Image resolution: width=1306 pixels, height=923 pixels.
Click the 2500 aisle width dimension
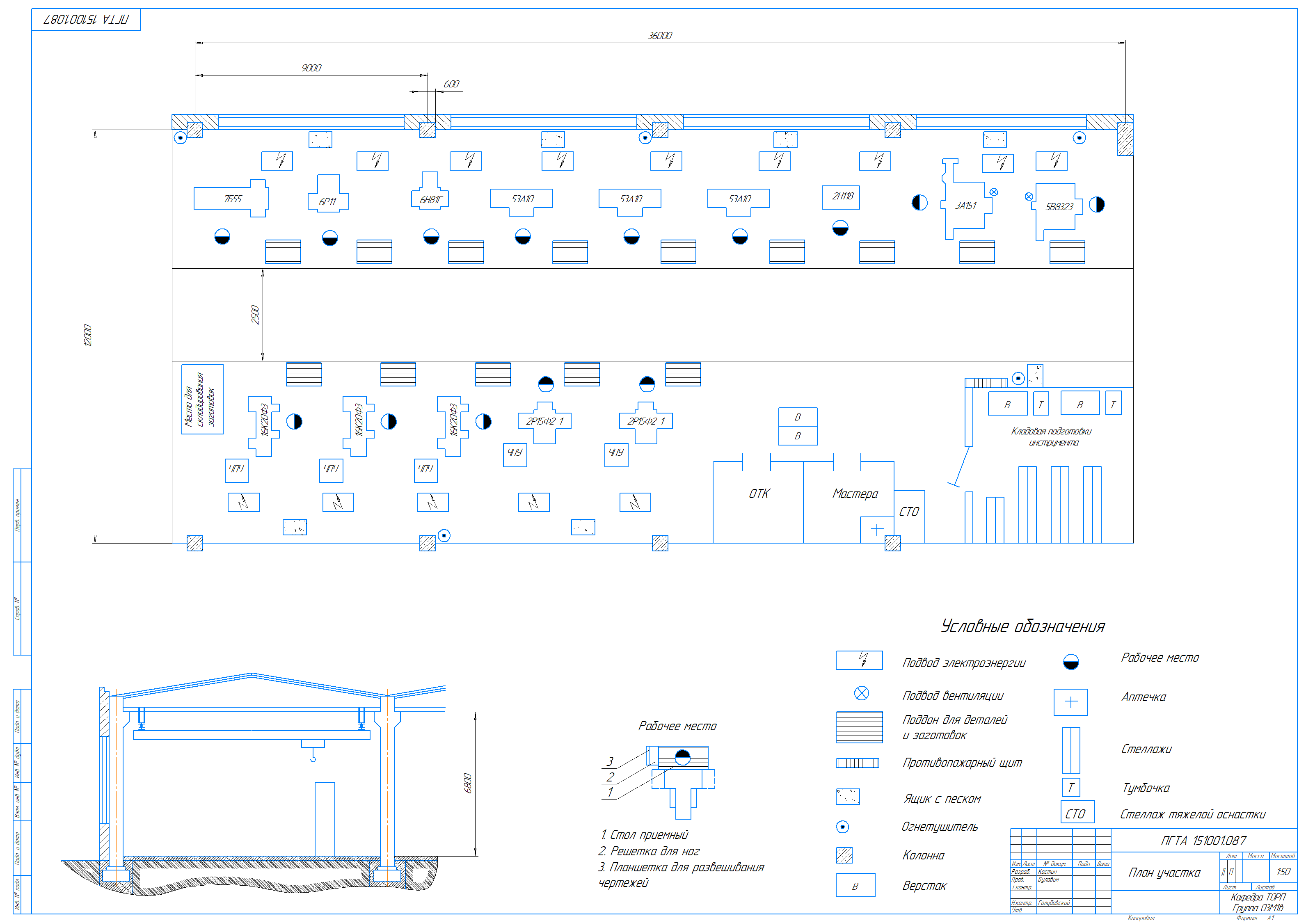point(255,315)
